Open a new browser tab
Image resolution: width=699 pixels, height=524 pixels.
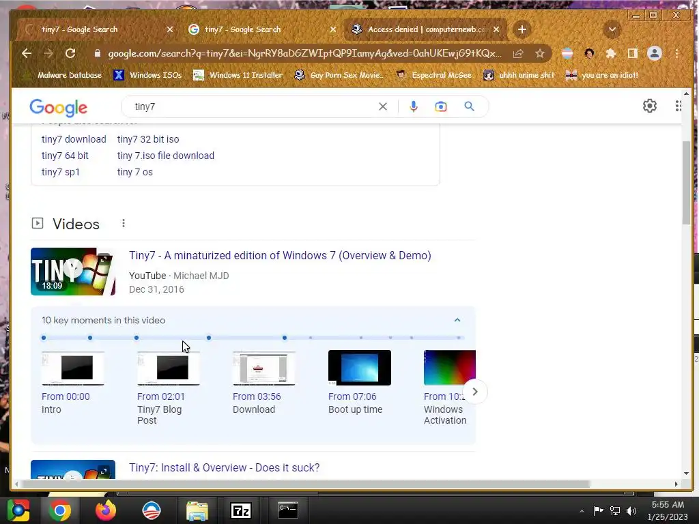pos(522,29)
